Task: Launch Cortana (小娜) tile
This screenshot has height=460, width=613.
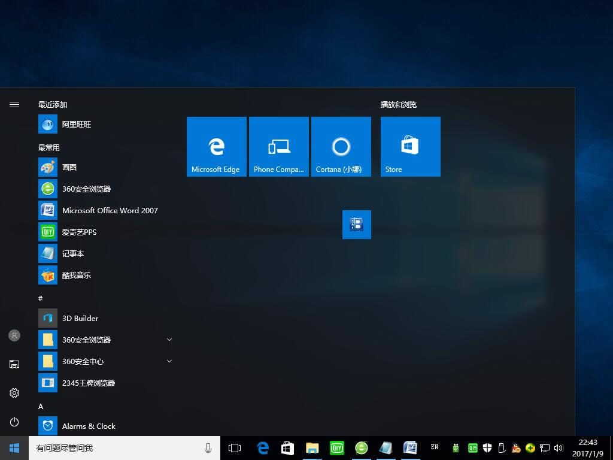Action: (x=341, y=146)
